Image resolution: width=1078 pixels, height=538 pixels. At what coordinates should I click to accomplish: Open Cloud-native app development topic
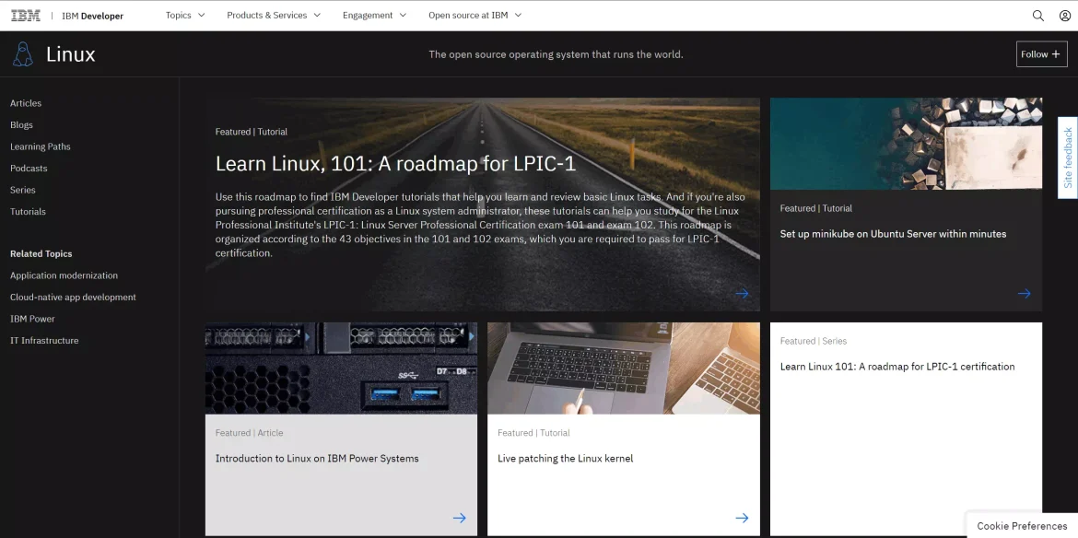click(73, 297)
